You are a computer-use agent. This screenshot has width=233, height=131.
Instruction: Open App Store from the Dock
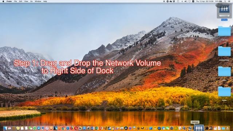click(84, 128)
